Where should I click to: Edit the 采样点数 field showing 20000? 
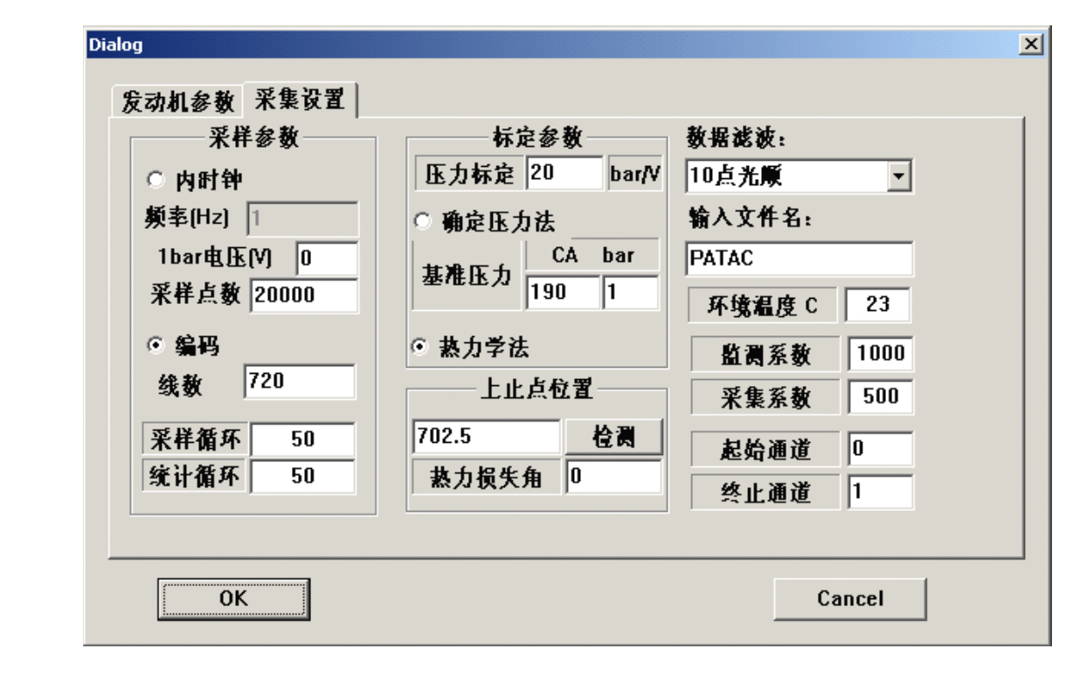[303, 295]
